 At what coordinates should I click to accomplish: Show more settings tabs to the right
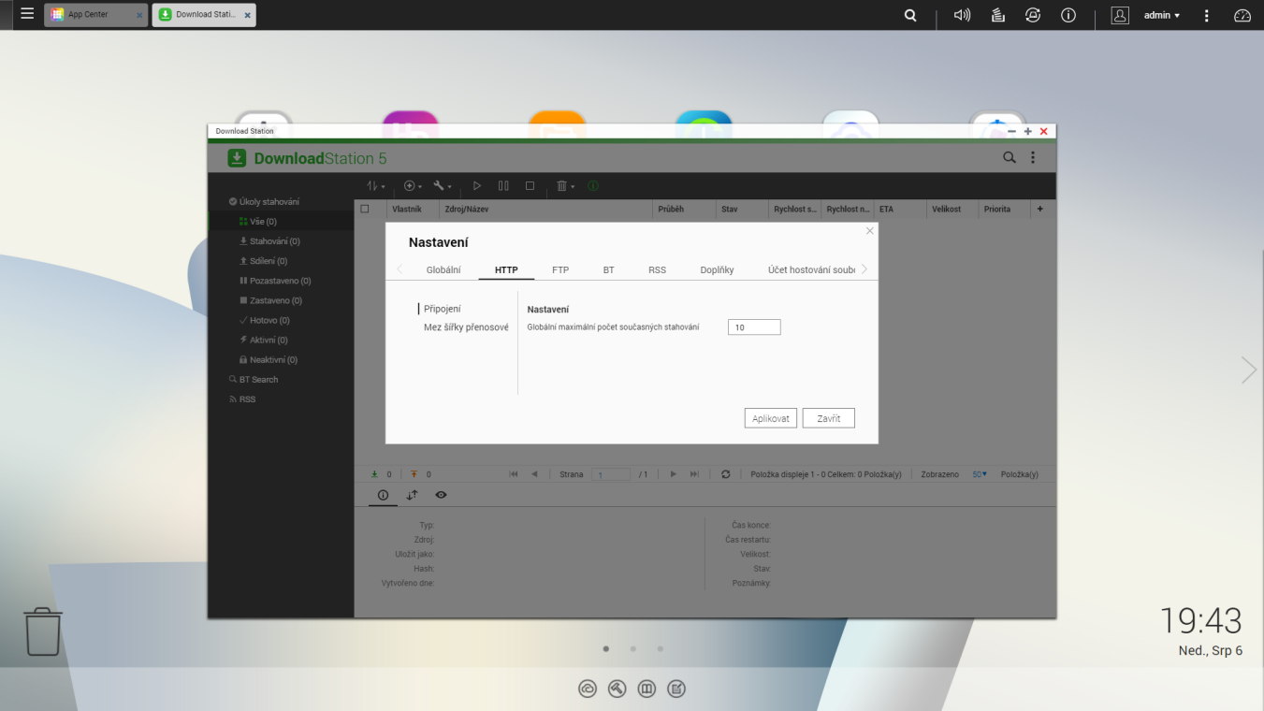pos(864,269)
